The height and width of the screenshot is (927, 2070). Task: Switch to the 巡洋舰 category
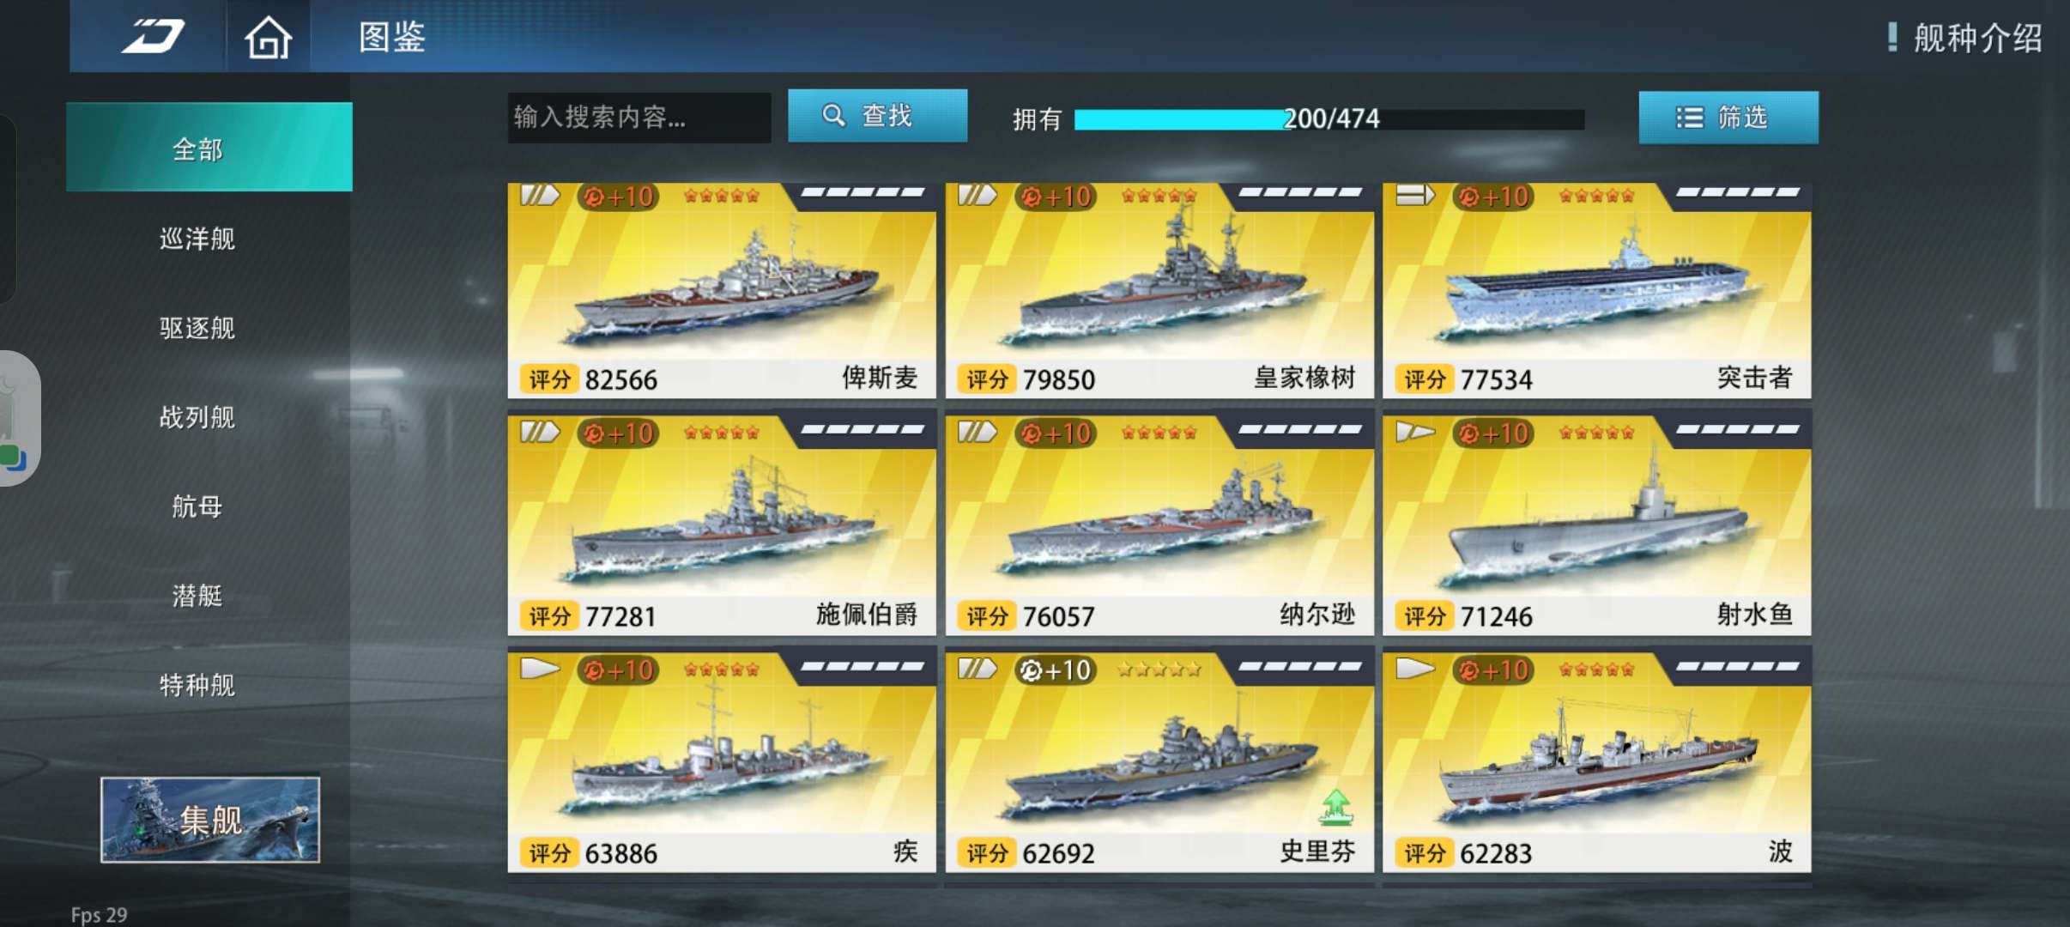coord(197,239)
